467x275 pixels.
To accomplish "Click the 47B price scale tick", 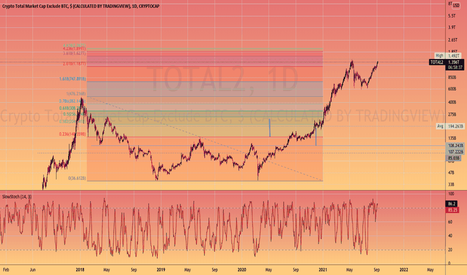I will point(451,172).
